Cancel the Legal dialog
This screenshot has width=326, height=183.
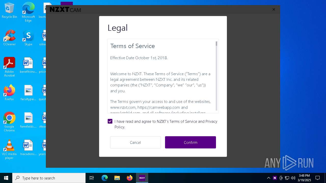click(x=135, y=142)
